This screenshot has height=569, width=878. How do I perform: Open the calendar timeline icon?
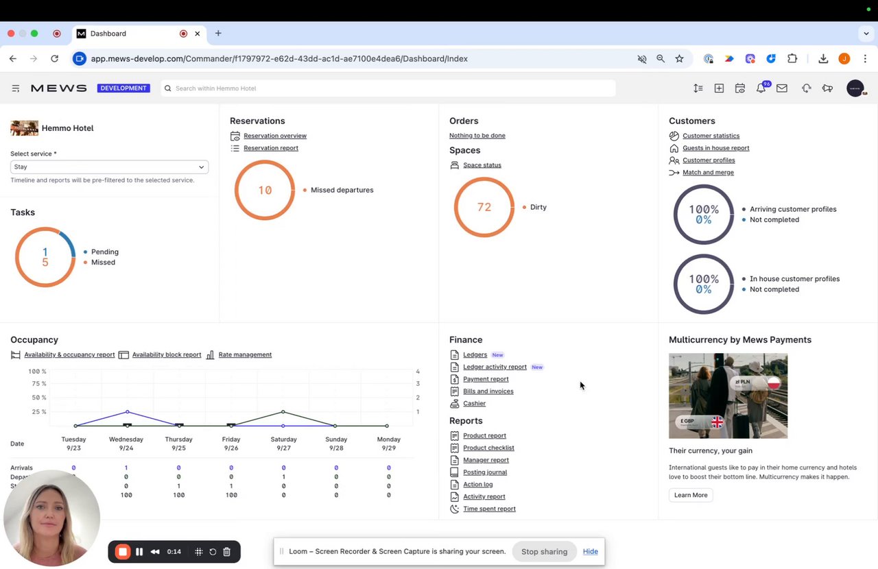(x=739, y=88)
